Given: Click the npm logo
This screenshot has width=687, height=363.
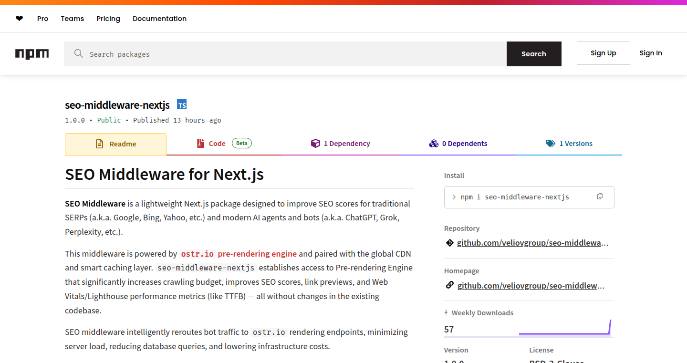Looking at the screenshot, I should pyautogui.click(x=32, y=54).
